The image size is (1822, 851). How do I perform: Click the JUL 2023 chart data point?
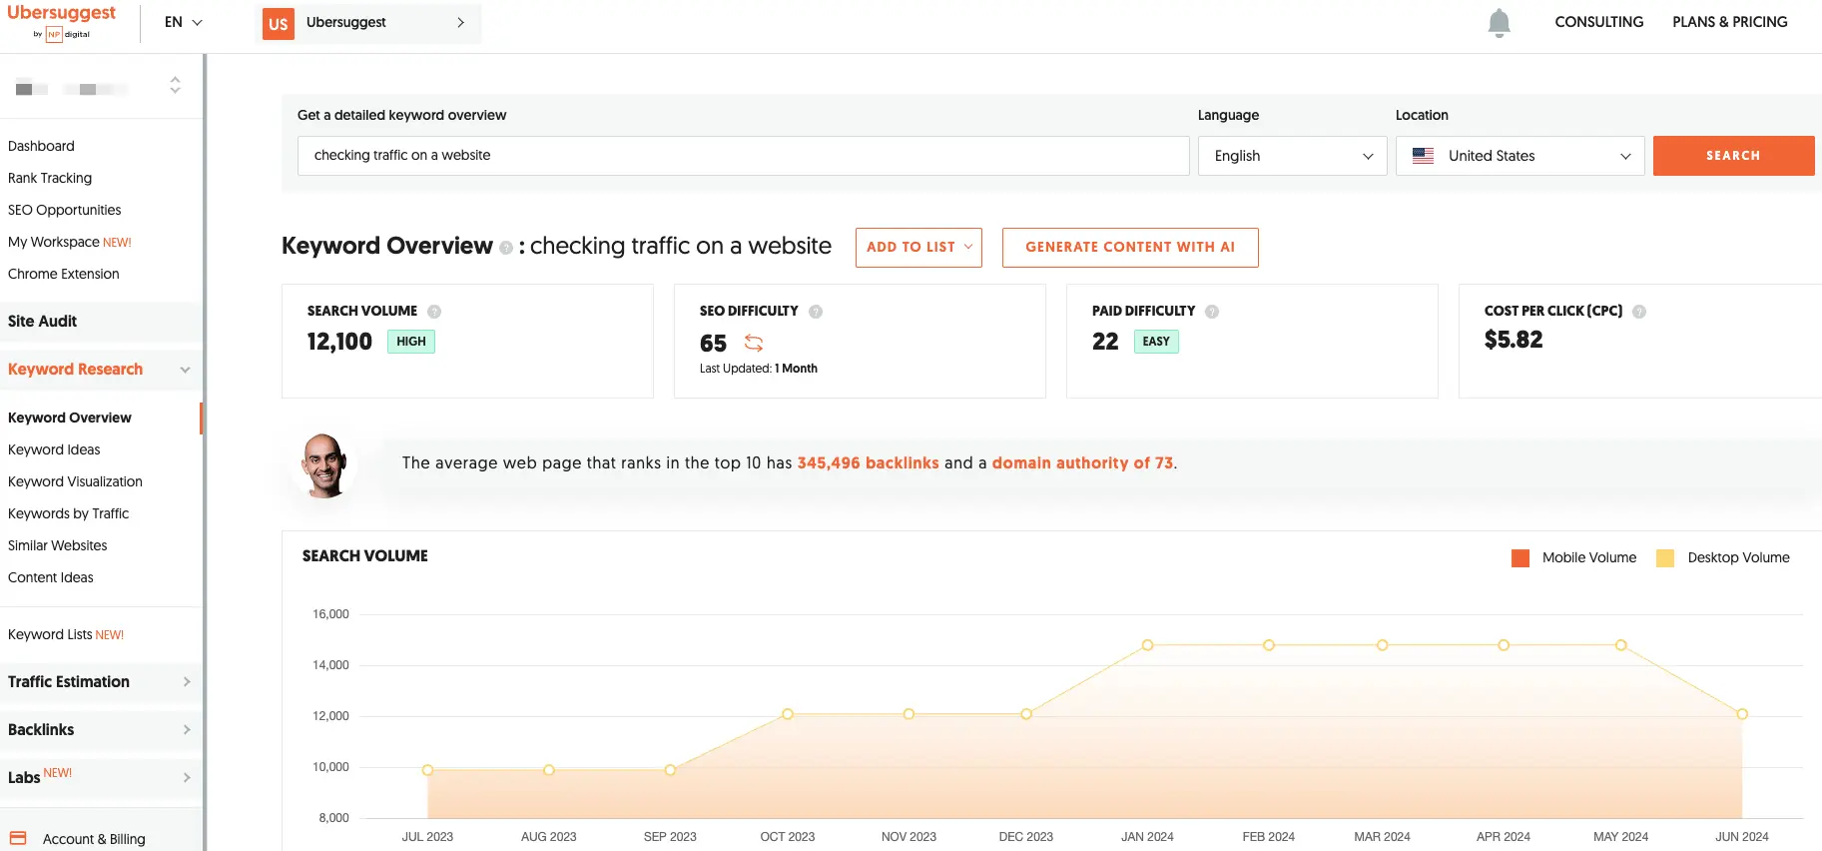click(427, 770)
